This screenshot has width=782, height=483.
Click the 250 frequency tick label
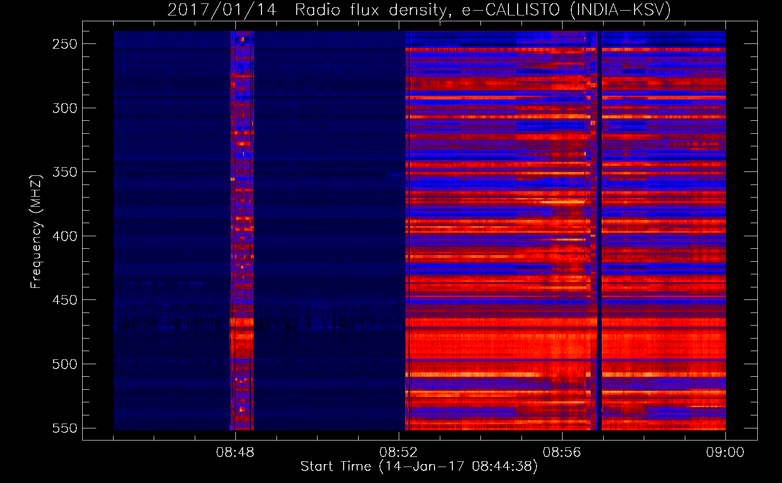click(x=65, y=44)
